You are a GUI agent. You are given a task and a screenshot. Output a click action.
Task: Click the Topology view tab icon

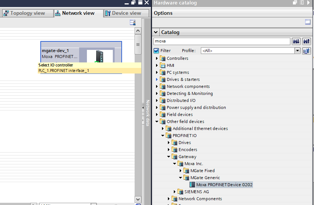coord(6,13)
